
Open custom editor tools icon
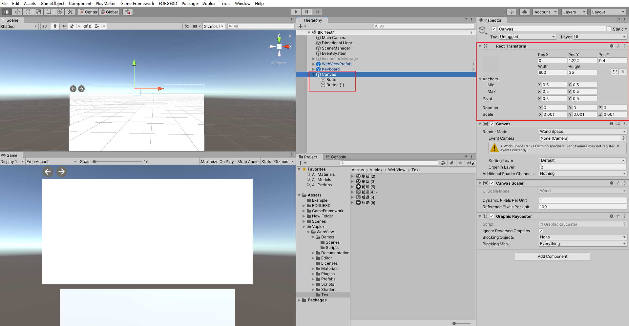point(70,12)
